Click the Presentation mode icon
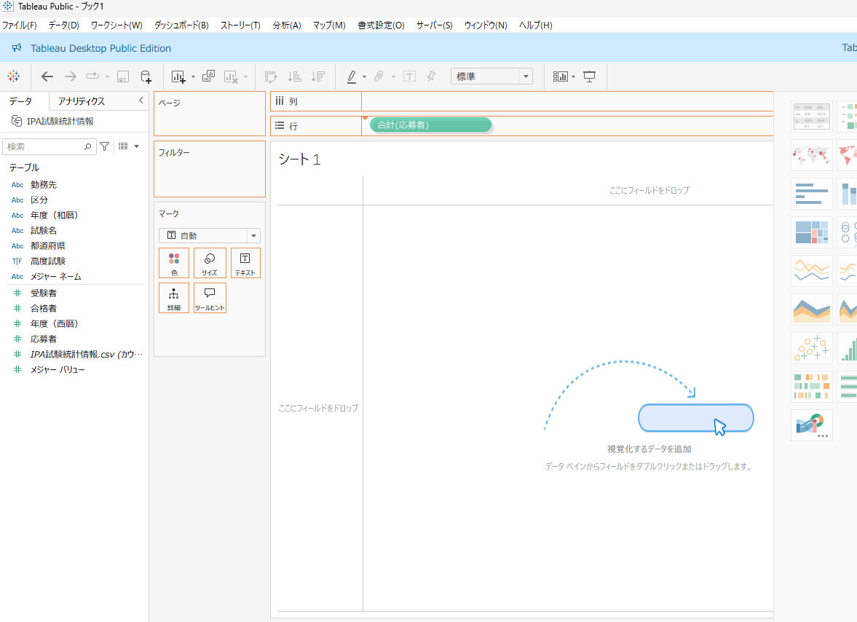 (589, 76)
